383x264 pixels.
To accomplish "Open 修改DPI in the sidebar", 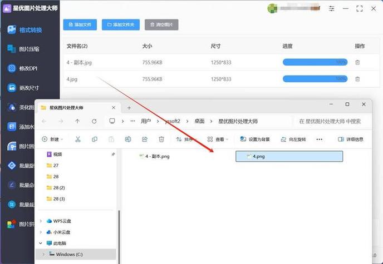I will 22,68.
